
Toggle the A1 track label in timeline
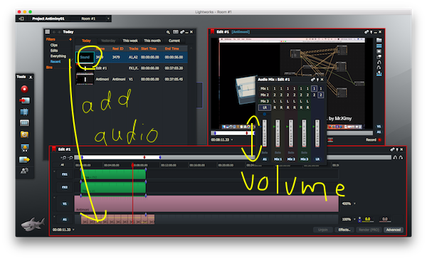point(65,220)
